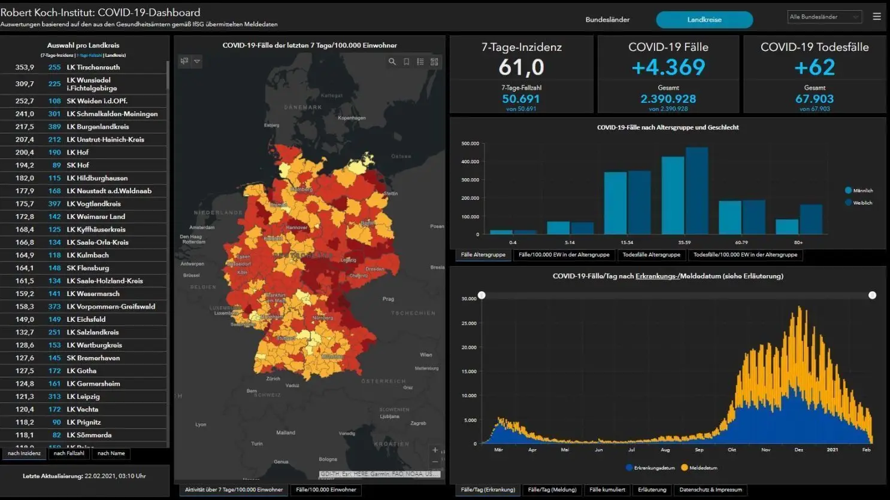Click the Bundesländer button

pos(607,20)
